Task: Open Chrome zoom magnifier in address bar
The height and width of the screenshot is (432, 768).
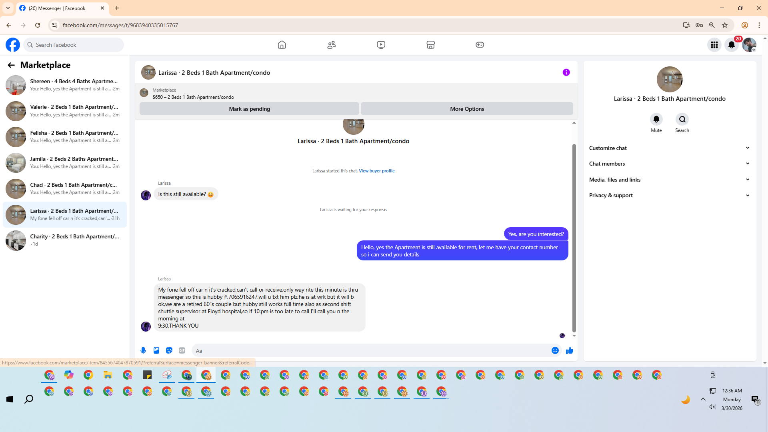Action: pos(712,25)
